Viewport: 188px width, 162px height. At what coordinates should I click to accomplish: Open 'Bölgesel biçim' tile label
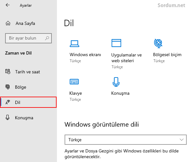[167, 55]
